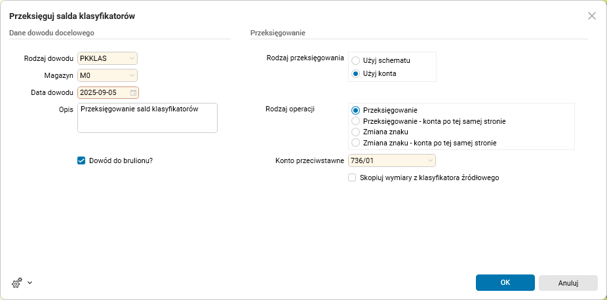The image size is (607, 300).
Task: Open the Rodzaj dowodu PKKLAS dropdown
Action: [108, 58]
